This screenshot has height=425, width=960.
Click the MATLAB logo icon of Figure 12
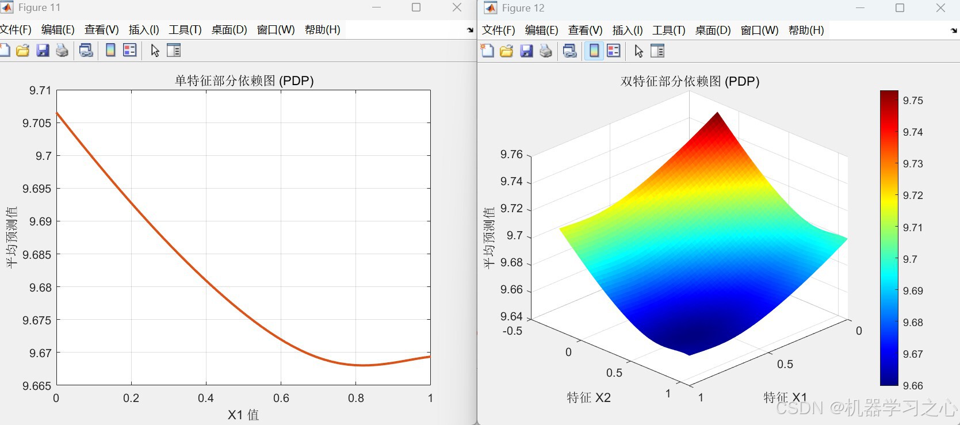click(x=490, y=8)
